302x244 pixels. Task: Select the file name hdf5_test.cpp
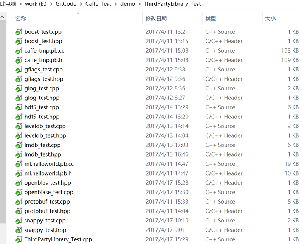click(x=42, y=107)
